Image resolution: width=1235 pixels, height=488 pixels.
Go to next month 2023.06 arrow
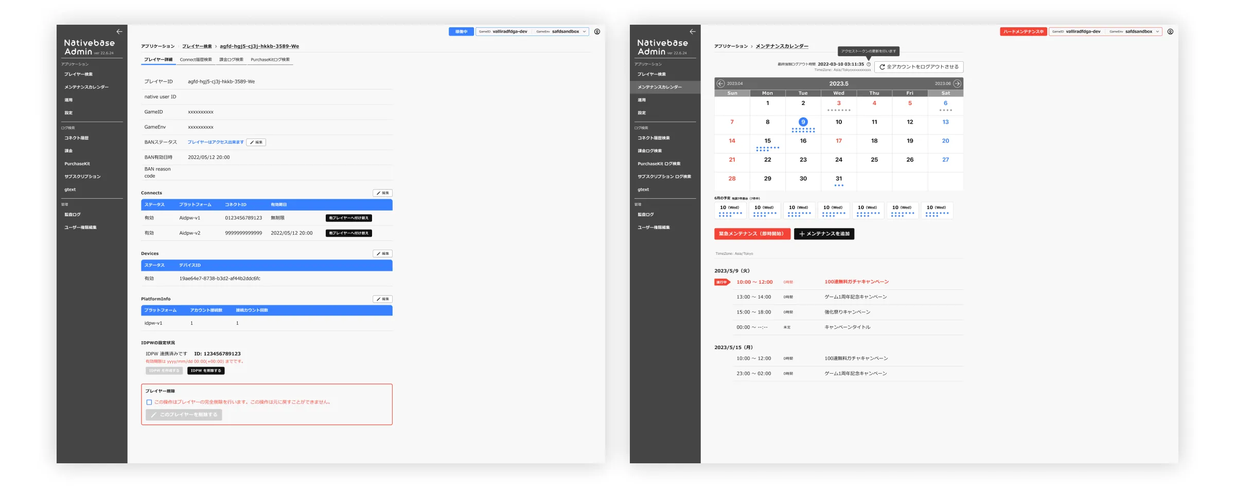(x=957, y=83)
